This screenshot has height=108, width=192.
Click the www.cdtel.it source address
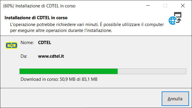click(x=51, y=56)
